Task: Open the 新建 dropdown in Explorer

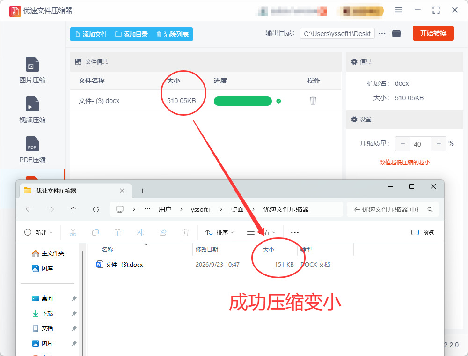Action: (38, 232)
